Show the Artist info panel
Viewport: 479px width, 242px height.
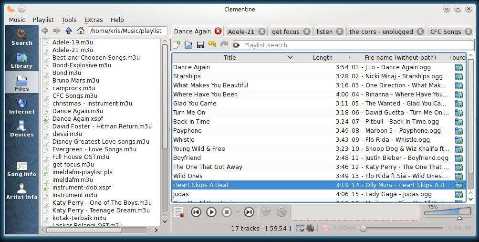point(21,192)
